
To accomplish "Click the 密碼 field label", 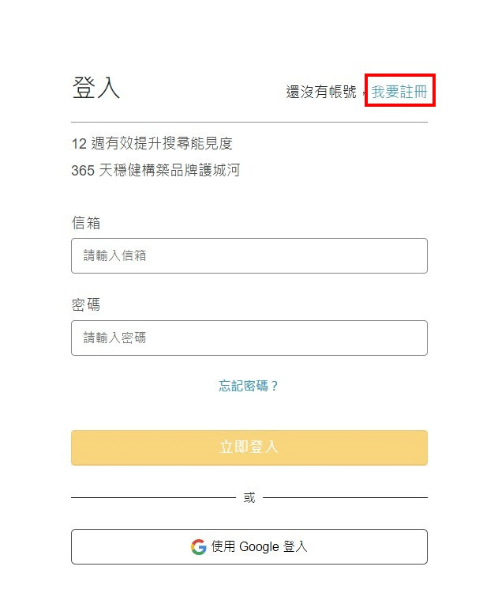I will tap(86, 304).
